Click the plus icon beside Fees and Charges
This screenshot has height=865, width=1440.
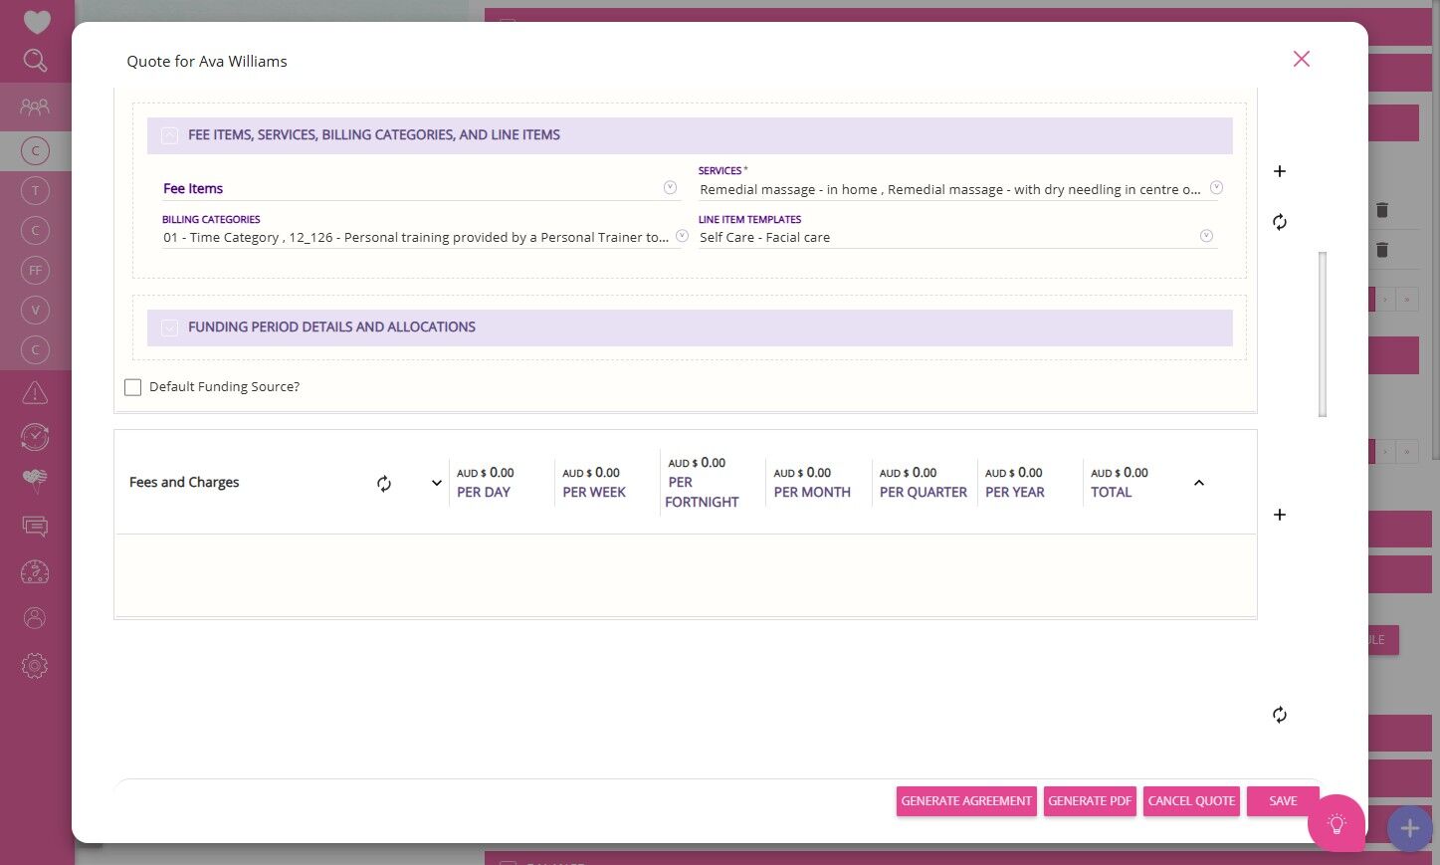[x=1280, y=515]
